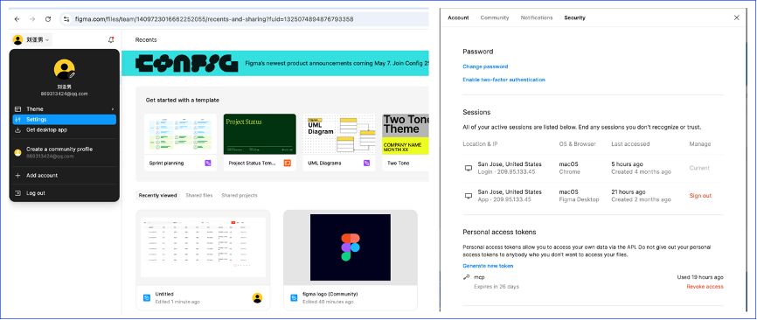Click the file icon beside figma logo (Community)
This screenshot has height=320, width=757.
tap(294, 298)
